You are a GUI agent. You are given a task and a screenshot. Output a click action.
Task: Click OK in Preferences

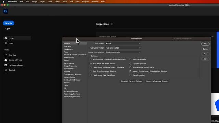click(x=205, y=44)
